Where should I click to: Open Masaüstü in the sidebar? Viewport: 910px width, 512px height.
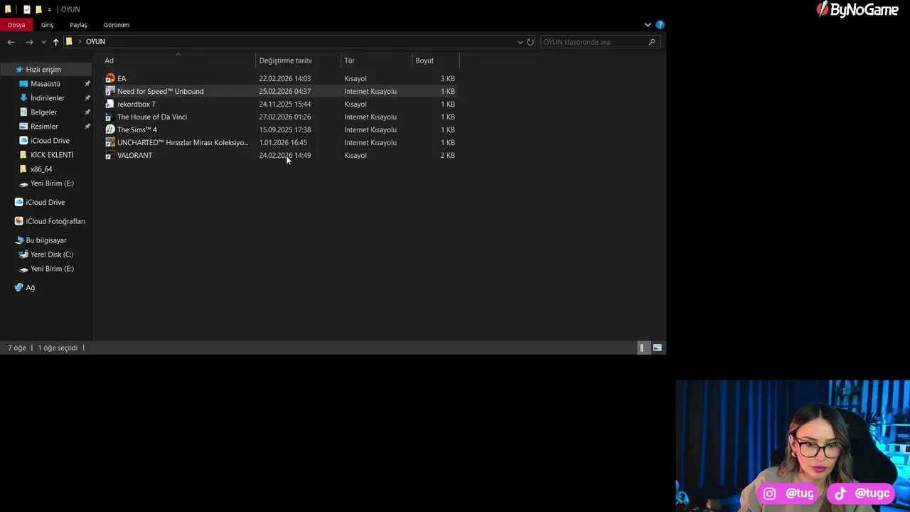coord(45,84)
